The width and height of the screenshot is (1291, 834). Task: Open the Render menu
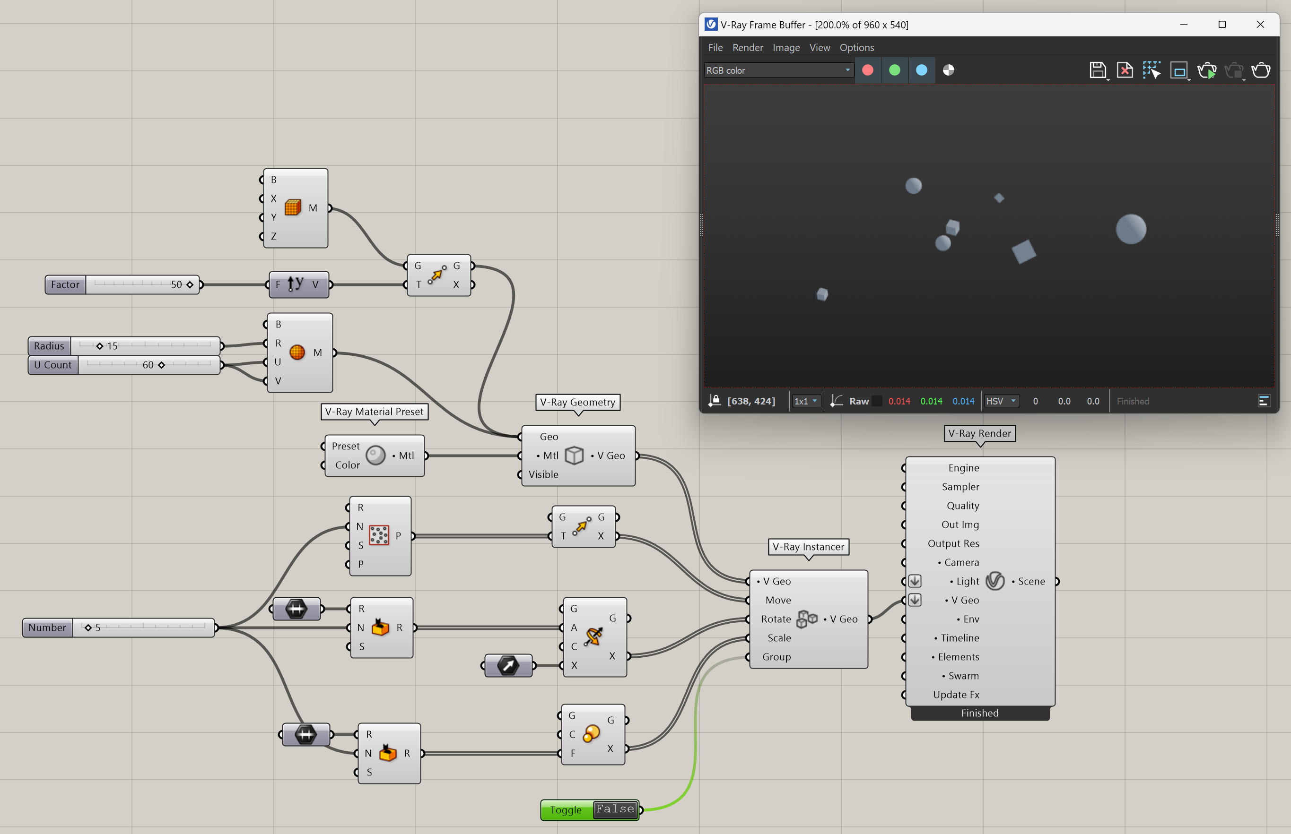point(747,48)
